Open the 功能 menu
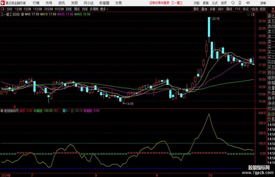Viewport: 275px width, 177px height. tap(197, 3)
